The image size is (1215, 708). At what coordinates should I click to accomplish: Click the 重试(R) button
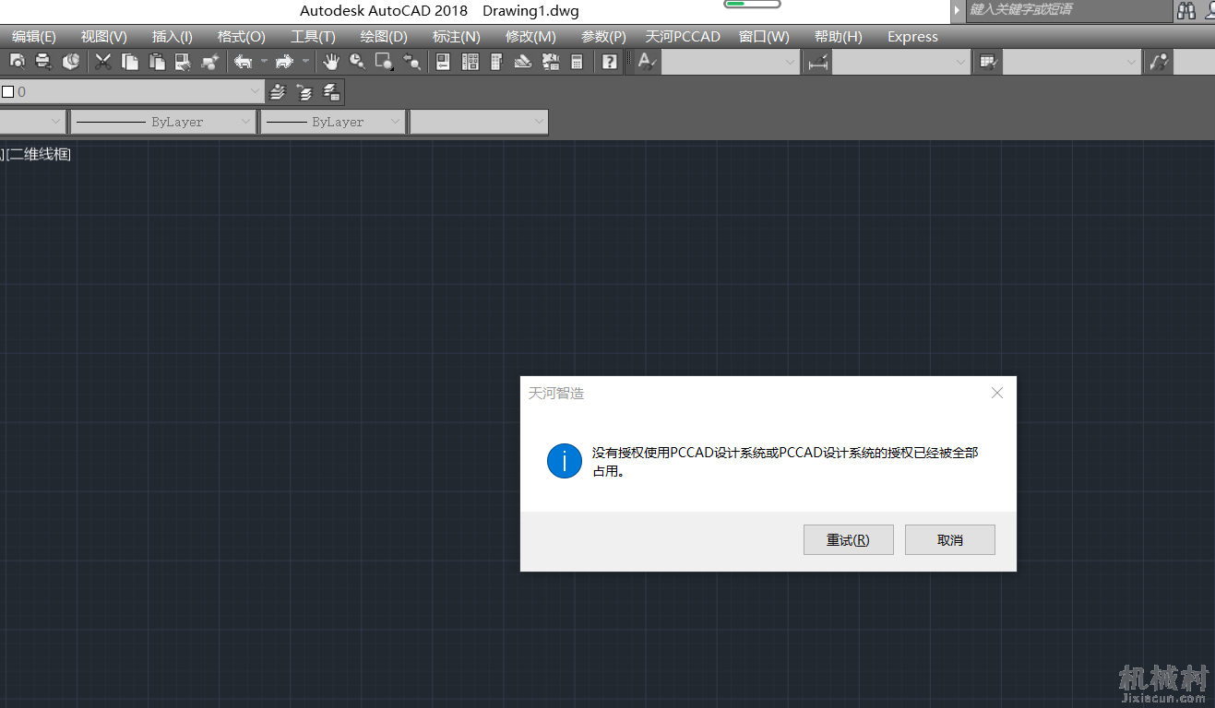click(x=849, y=540)
